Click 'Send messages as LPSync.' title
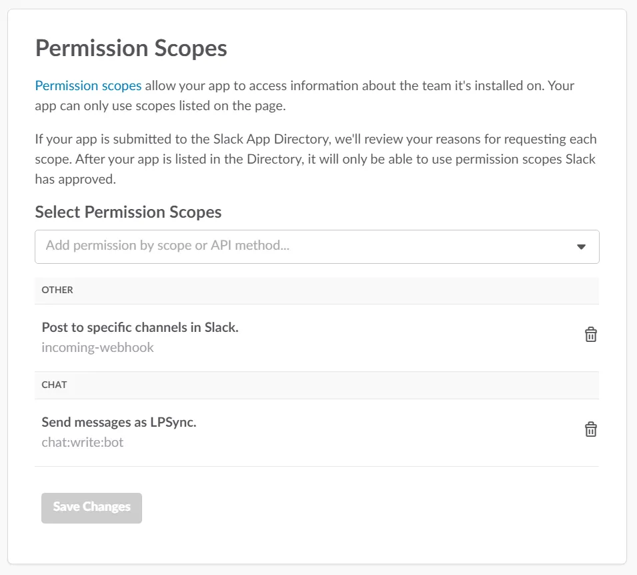This screenshot has width=637, height=575. click(119, 422)
